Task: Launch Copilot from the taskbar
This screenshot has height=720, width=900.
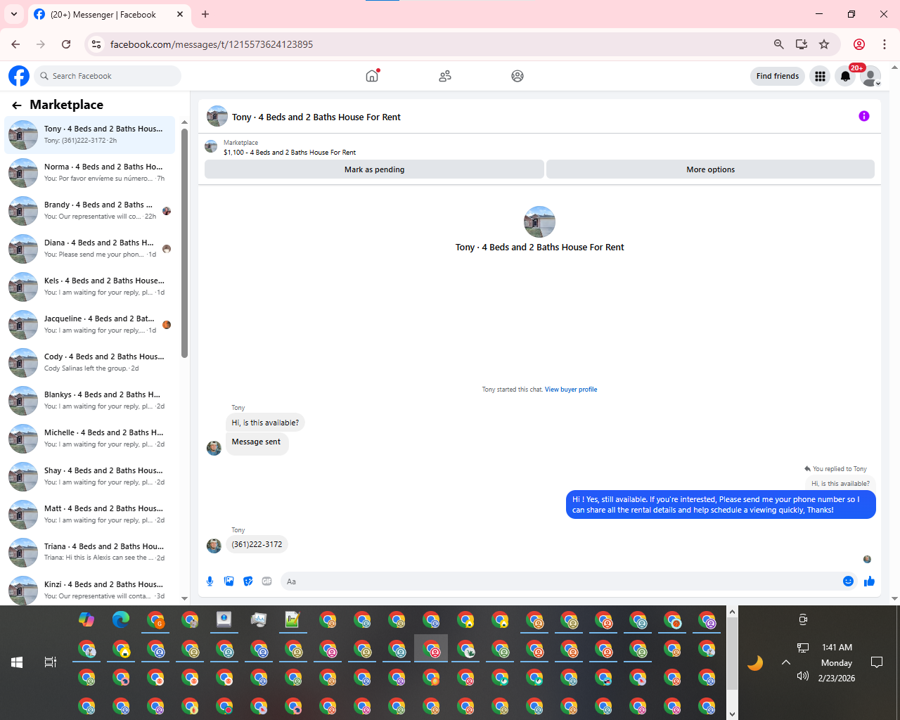Action: pos(86,619)
